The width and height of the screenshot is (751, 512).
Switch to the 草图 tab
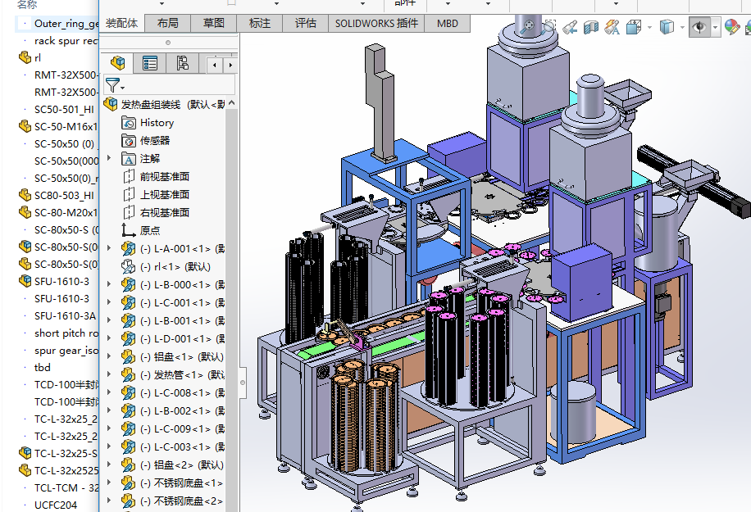pyautogui.click(x=213, y=24)
